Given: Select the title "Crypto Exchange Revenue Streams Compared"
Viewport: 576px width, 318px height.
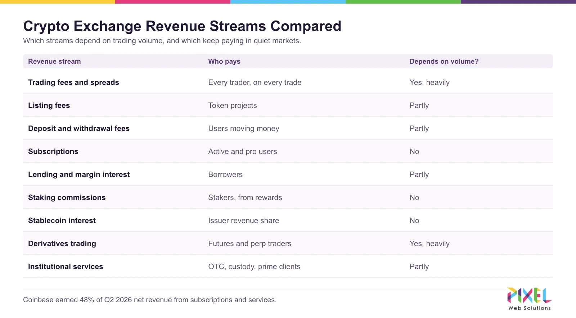Looking at the screenshot, I should [182, 26].
